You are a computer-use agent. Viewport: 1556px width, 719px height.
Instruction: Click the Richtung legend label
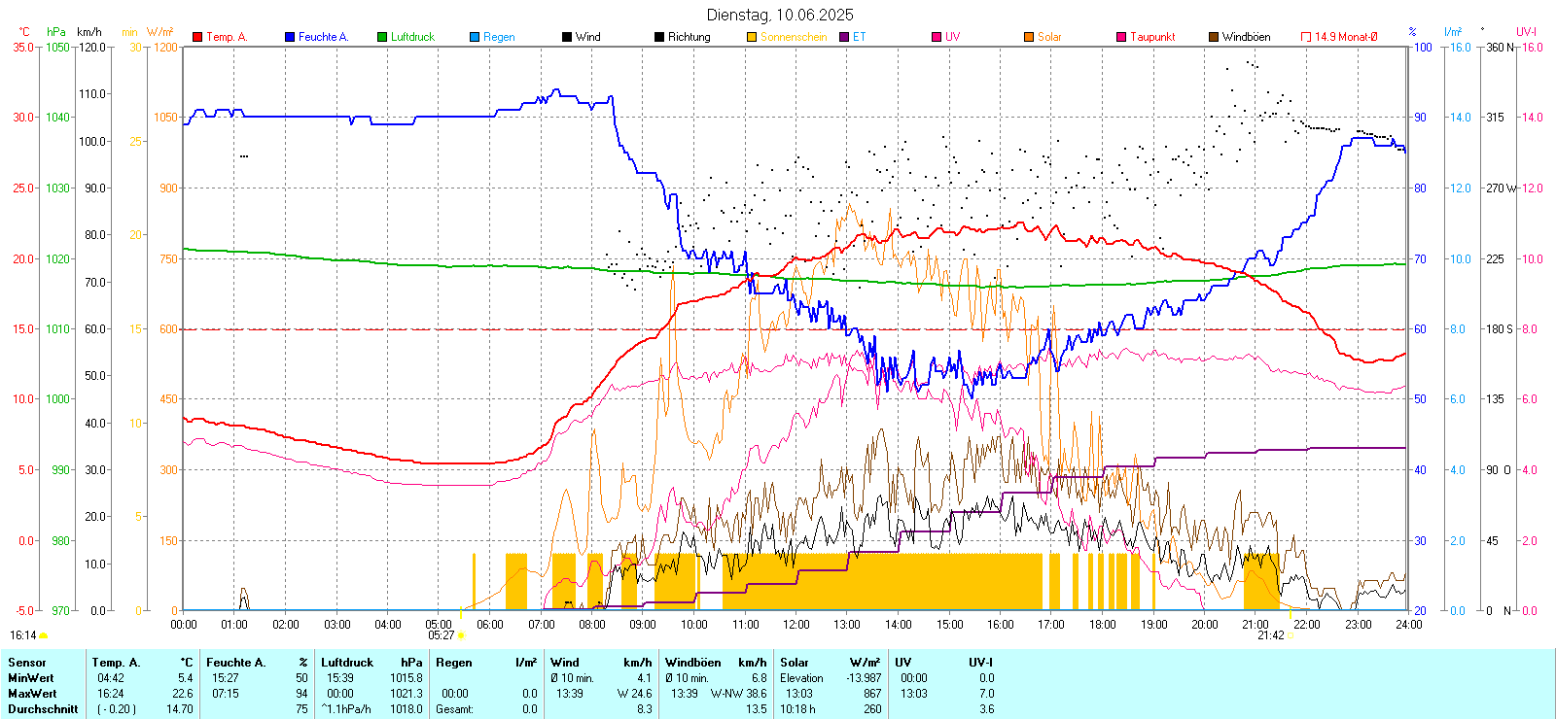689,37
